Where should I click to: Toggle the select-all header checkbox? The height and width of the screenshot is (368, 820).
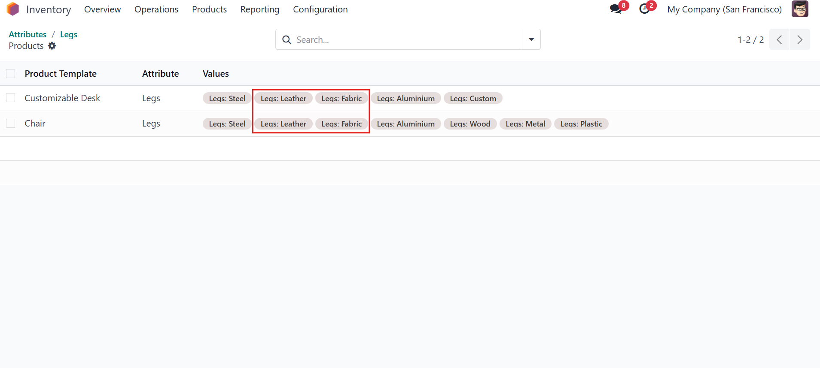click(11, 74)
